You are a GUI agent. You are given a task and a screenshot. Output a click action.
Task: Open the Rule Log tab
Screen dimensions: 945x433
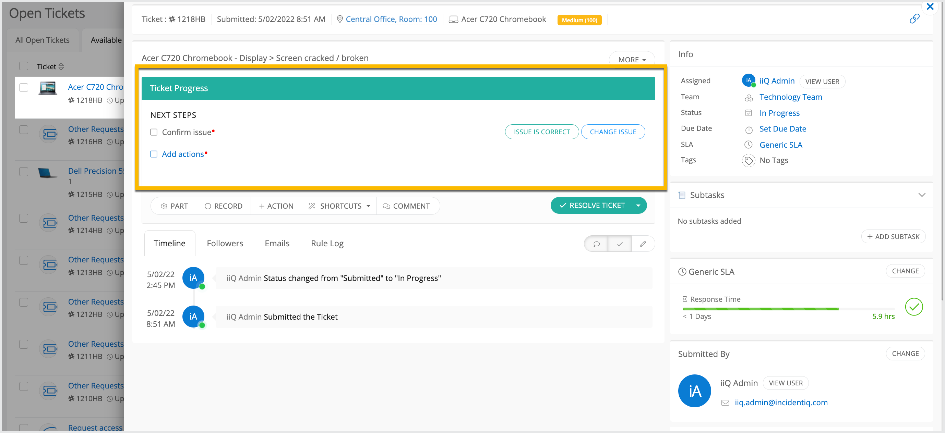[x=327, y=243]
